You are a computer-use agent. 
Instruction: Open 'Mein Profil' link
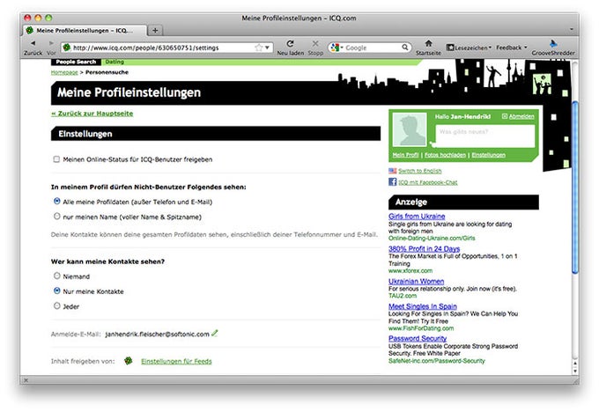coord(406,155)
